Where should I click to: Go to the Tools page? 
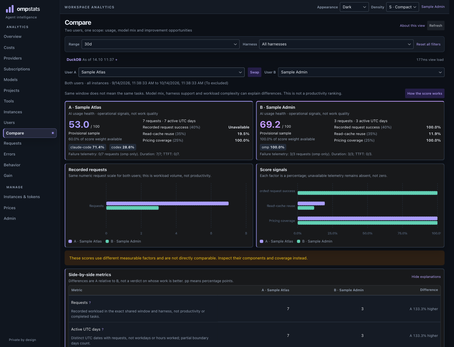tap(9, 101)
